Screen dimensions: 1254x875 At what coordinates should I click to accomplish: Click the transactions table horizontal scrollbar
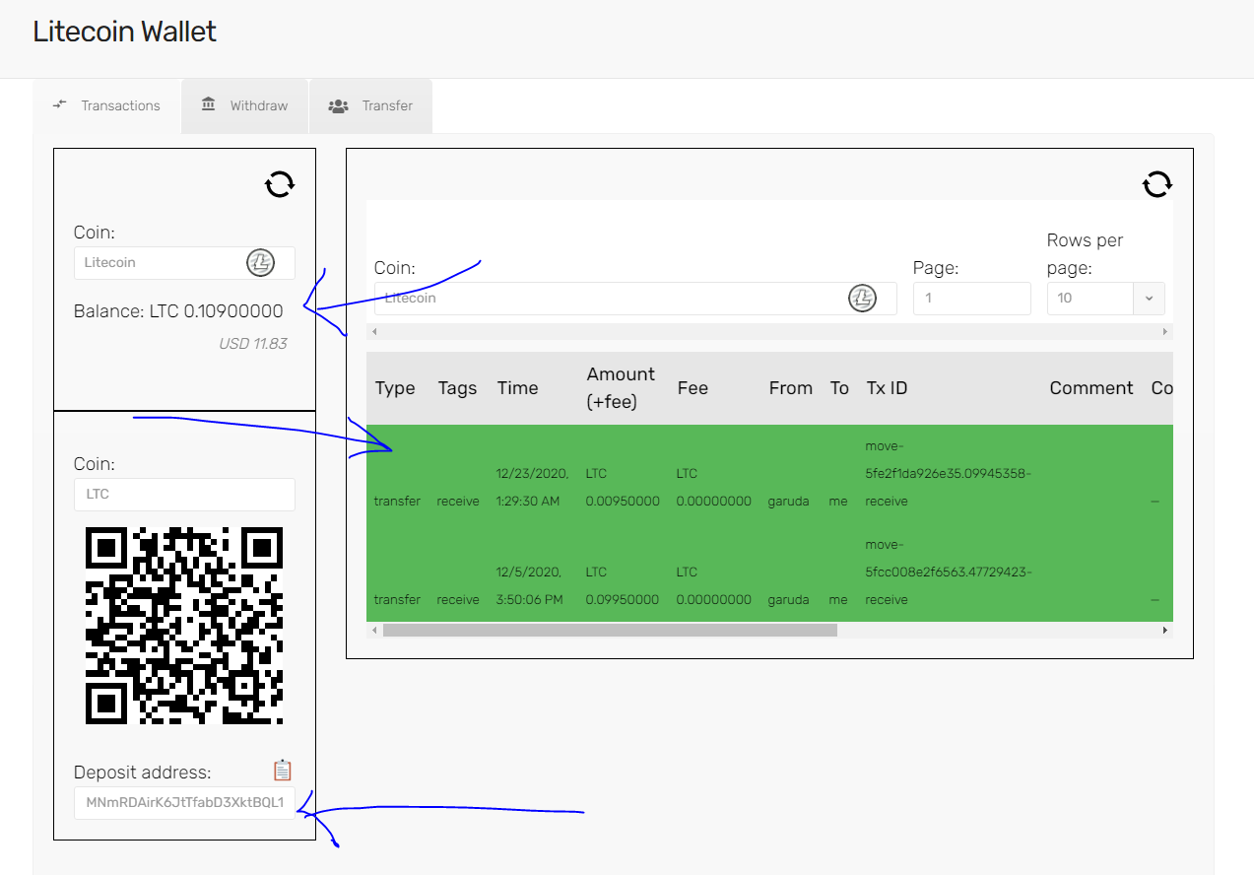(609, 630)
